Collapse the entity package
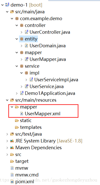This screenshot has width=100, height=185. coord(17,39)
